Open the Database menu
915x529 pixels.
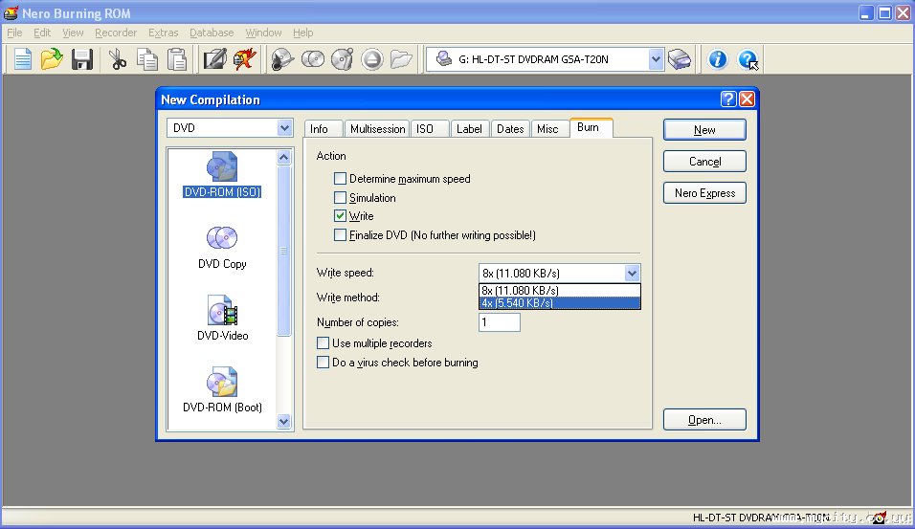coord(212,33)
